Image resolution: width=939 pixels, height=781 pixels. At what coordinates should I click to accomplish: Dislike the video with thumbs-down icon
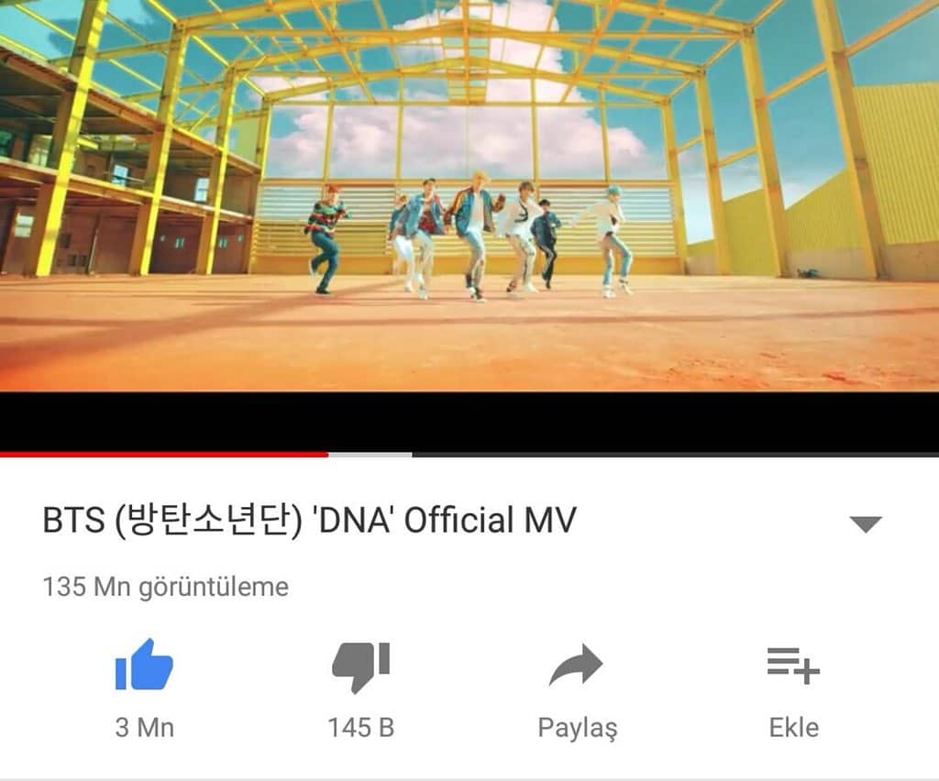pos(361,667)
